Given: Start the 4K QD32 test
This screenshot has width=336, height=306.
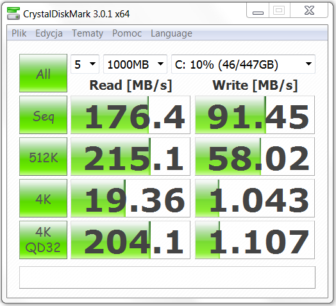Looking at the screenshot, I should [43, 240].
